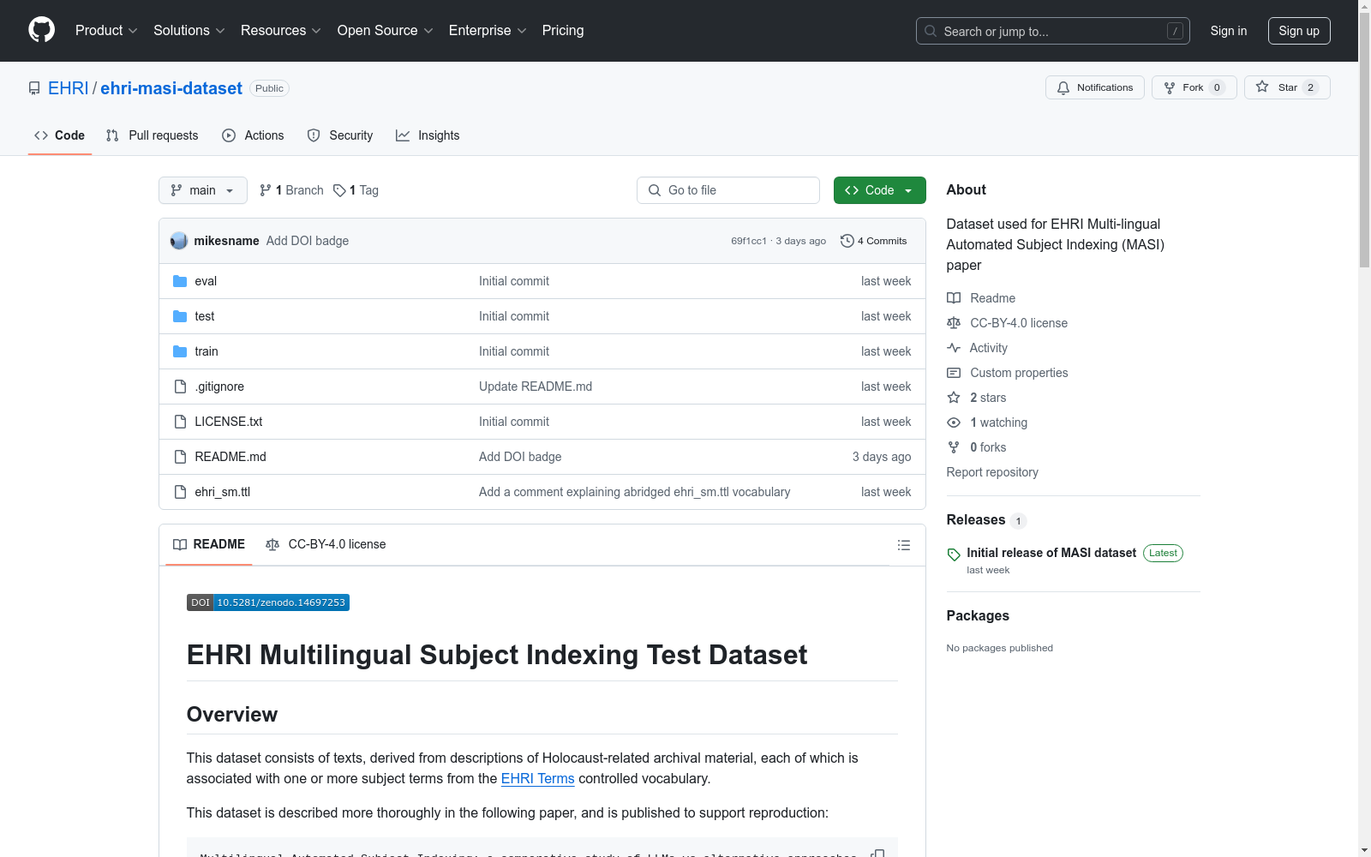Expand the Solutions menu
1371x857 pixels.
coord(189,31)
